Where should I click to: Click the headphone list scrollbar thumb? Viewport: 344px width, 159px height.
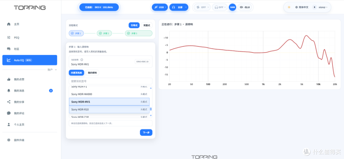pos(151,109)
